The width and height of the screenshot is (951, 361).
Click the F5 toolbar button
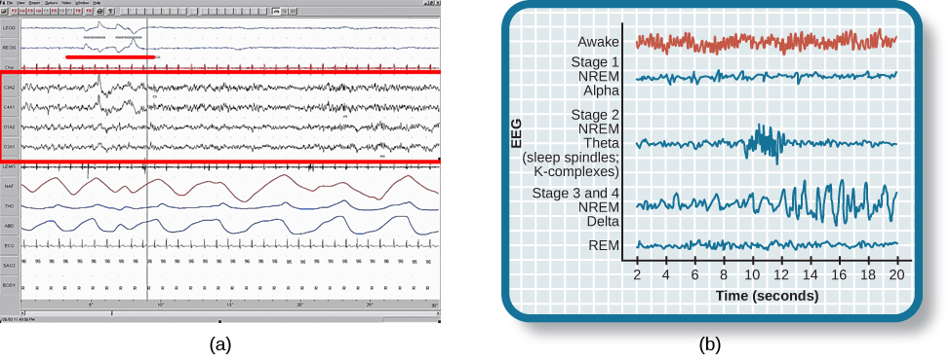[54, 11]
